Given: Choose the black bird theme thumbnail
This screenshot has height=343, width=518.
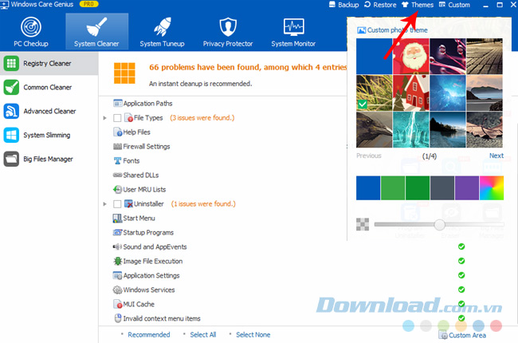Looking at the screenshot, I should coord(375,129).
